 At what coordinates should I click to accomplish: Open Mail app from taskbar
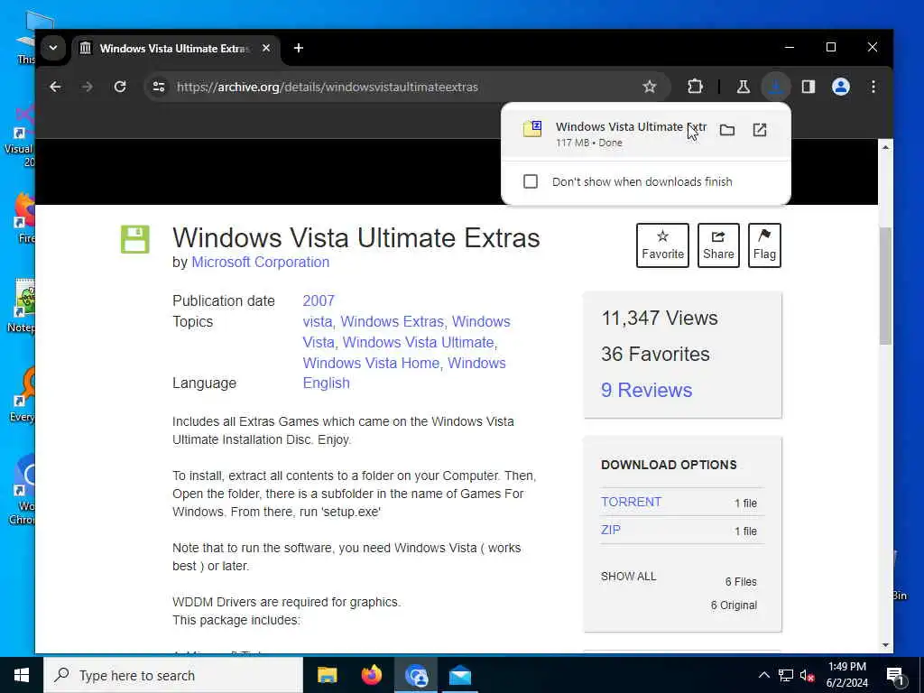tap(459, 675)
